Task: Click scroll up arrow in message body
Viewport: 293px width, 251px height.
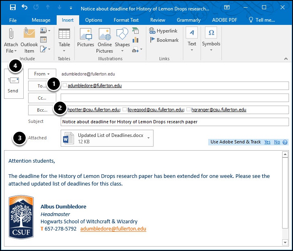Action: tap(285, 154)
